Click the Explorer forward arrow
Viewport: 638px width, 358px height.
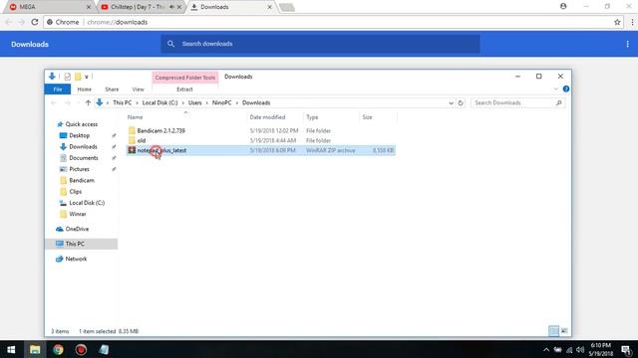(x=67, y=103)
